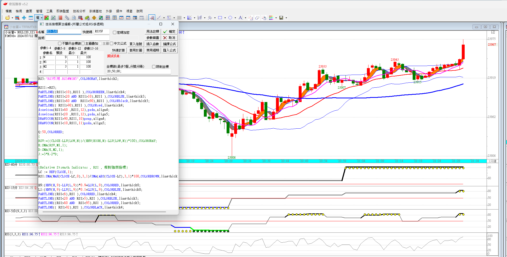Click the 坐標線 field with 20;50;80;
The width and height of the screenshot is (507, 257).
pyautogui.click(x=139, y=71)
